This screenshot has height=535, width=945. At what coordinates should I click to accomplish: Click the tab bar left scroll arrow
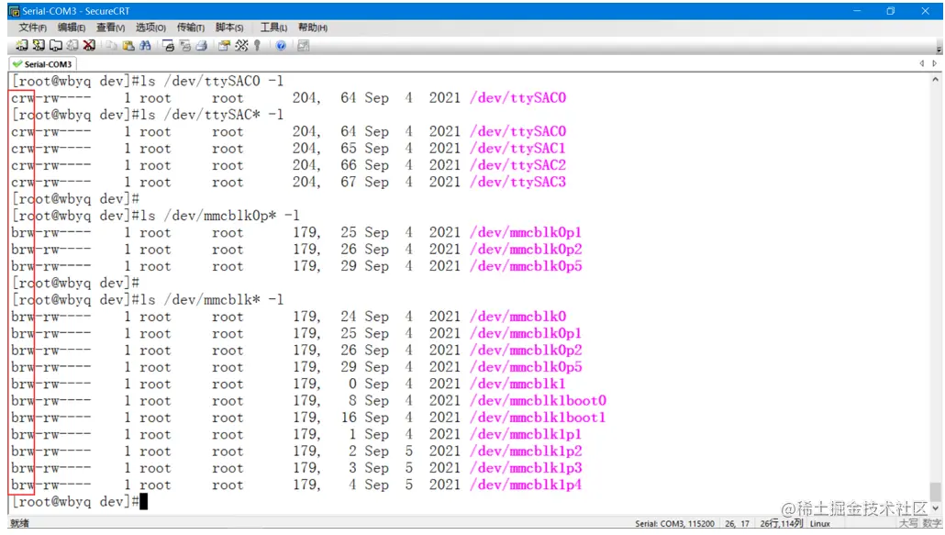tap(921, 64)
